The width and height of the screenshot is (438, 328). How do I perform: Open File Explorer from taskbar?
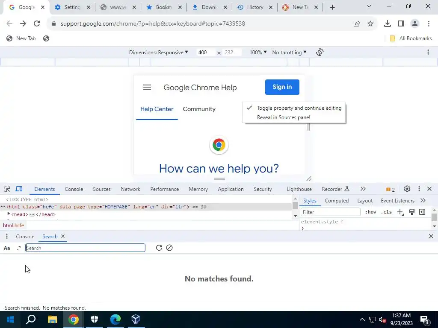tap(52, 319)
